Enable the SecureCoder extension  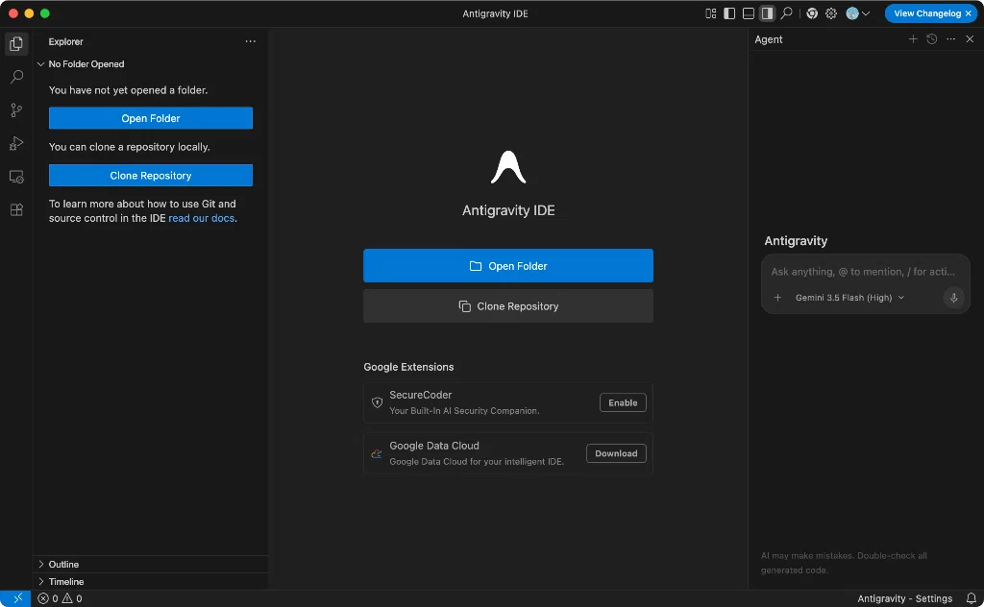[x=623, y=402]
